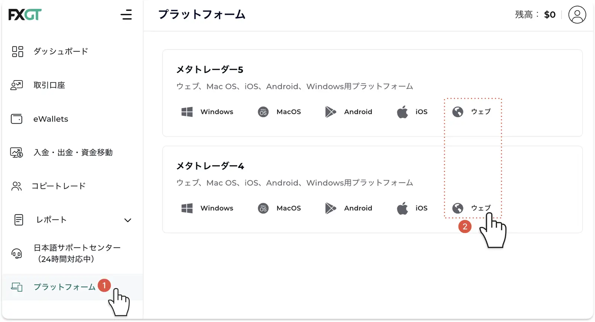
Task: Select eWallets in the sidebar
Action: click(51, 119)
